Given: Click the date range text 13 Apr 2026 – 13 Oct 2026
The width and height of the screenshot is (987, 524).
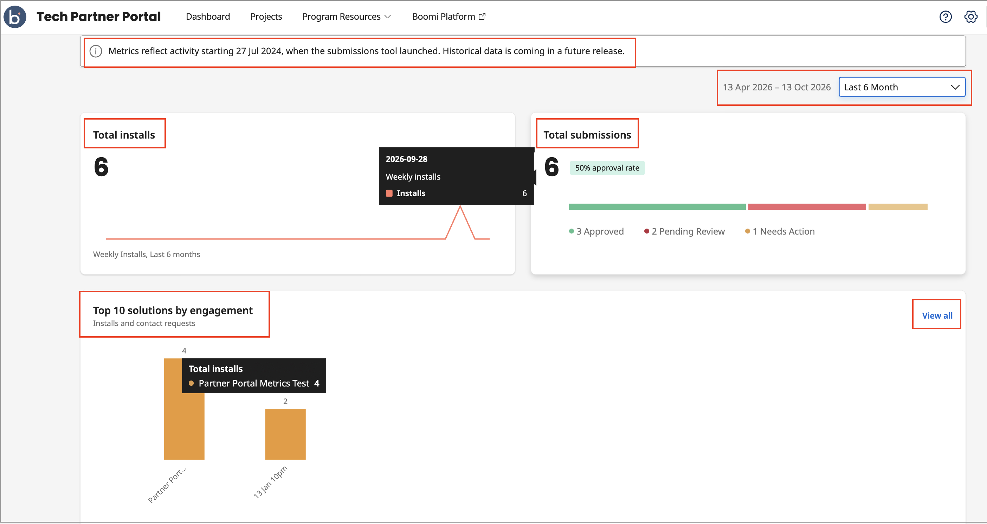Looking at the screenshot, I should point(777,88).
